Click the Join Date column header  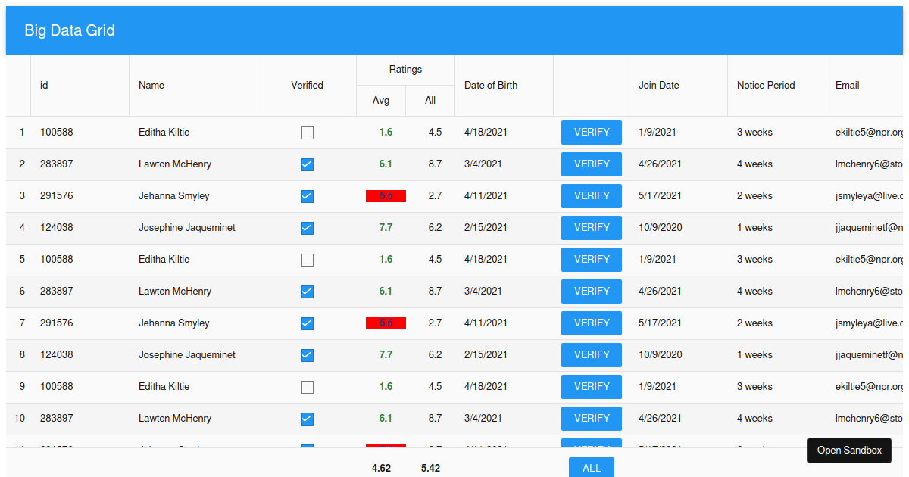pyautogui.click(x=658, y=85)
